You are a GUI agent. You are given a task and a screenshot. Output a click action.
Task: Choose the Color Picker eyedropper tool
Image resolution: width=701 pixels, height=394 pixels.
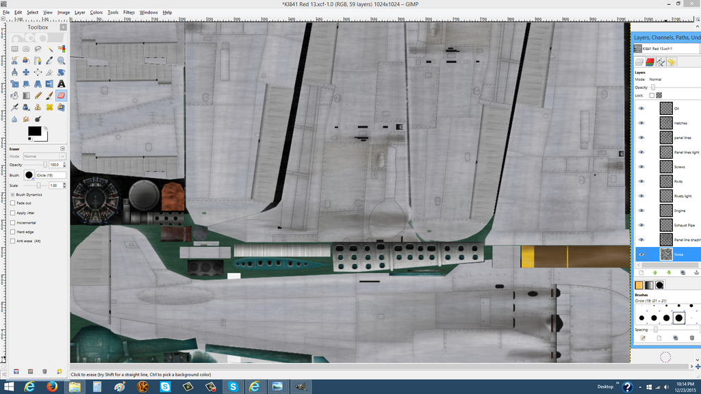coord(49,60)
